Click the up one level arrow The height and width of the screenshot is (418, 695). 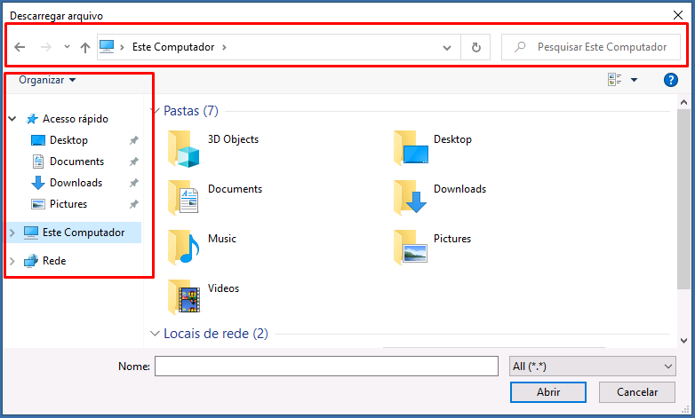[x=85, y=47]
